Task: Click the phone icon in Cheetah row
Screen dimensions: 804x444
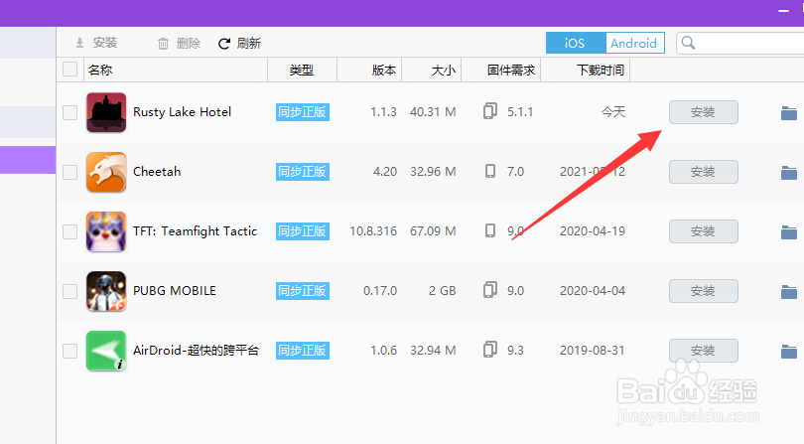Action: (x=490, y=171)
